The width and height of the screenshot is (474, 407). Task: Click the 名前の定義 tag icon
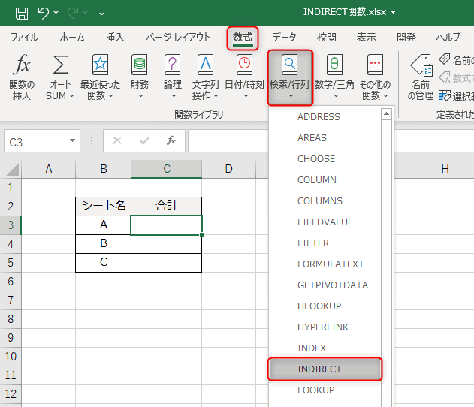(445, 59)
